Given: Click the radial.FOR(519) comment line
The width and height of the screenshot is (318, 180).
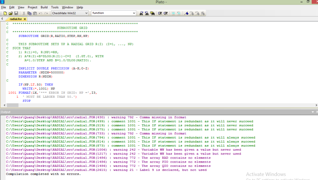Looking at the screenshot, I should click(130, 126).
